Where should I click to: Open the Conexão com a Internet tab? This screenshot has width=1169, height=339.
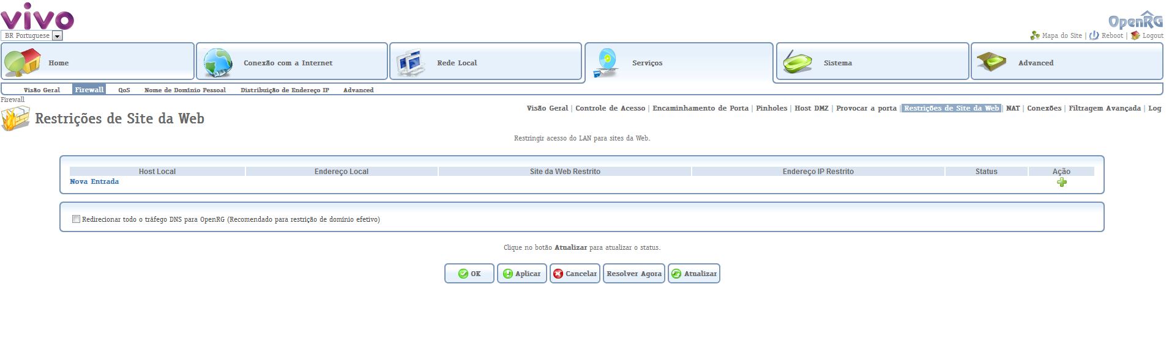(x=292, y=61)
